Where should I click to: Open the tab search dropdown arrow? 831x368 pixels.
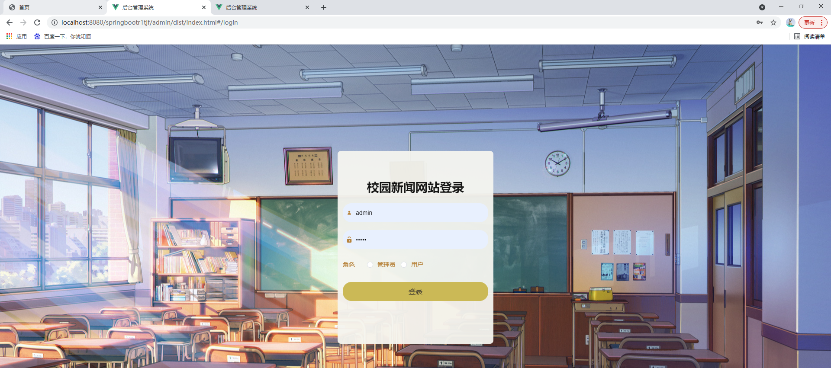[762, 7]
